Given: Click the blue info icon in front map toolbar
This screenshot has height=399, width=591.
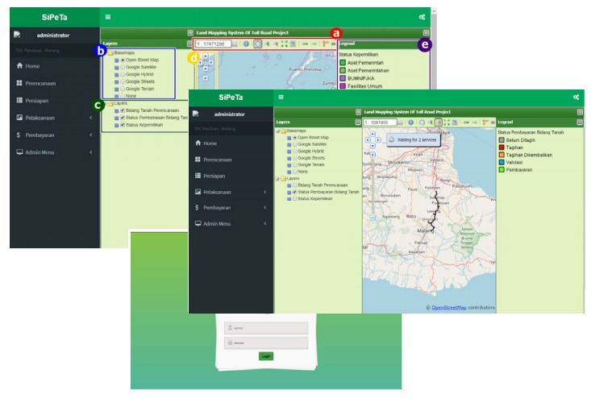Looking at the screenshot, I should (x=410, y=122).
